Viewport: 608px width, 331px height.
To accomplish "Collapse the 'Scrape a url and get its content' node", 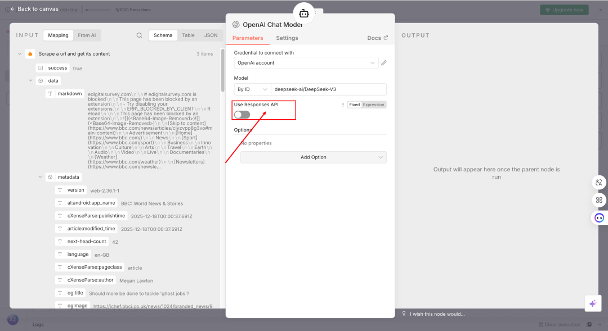I will [20, 54].
